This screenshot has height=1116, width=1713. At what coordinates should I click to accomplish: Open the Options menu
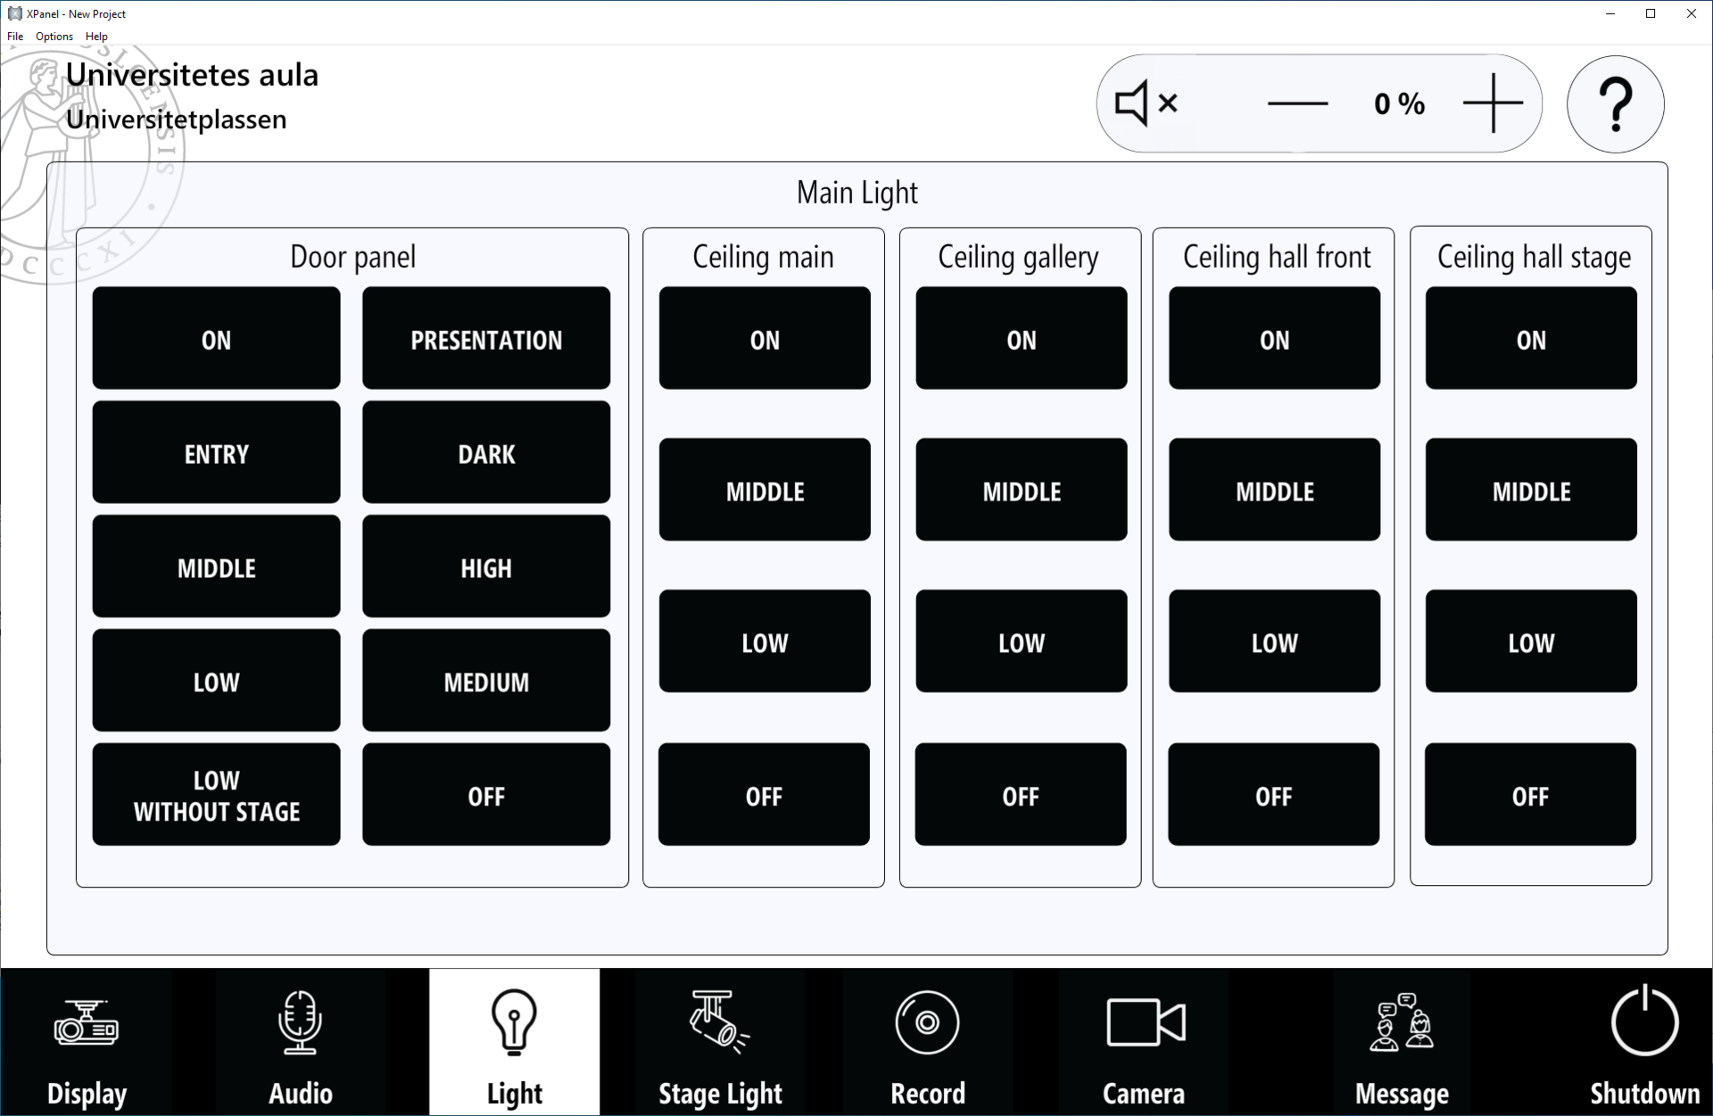pos(54,37)
